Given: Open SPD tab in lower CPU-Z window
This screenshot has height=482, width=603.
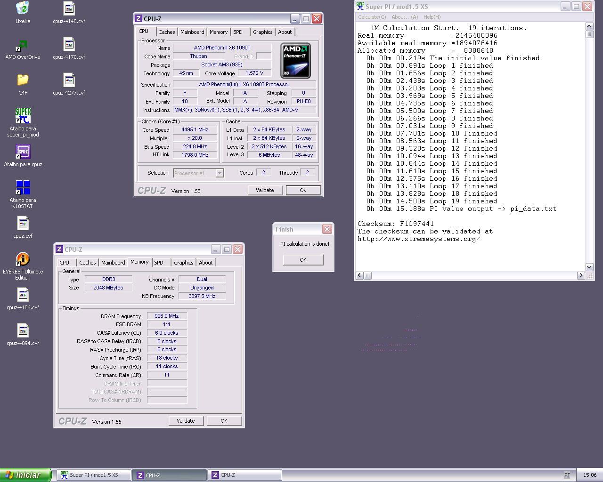Looking at the screenshot, I should click(159, 263).
